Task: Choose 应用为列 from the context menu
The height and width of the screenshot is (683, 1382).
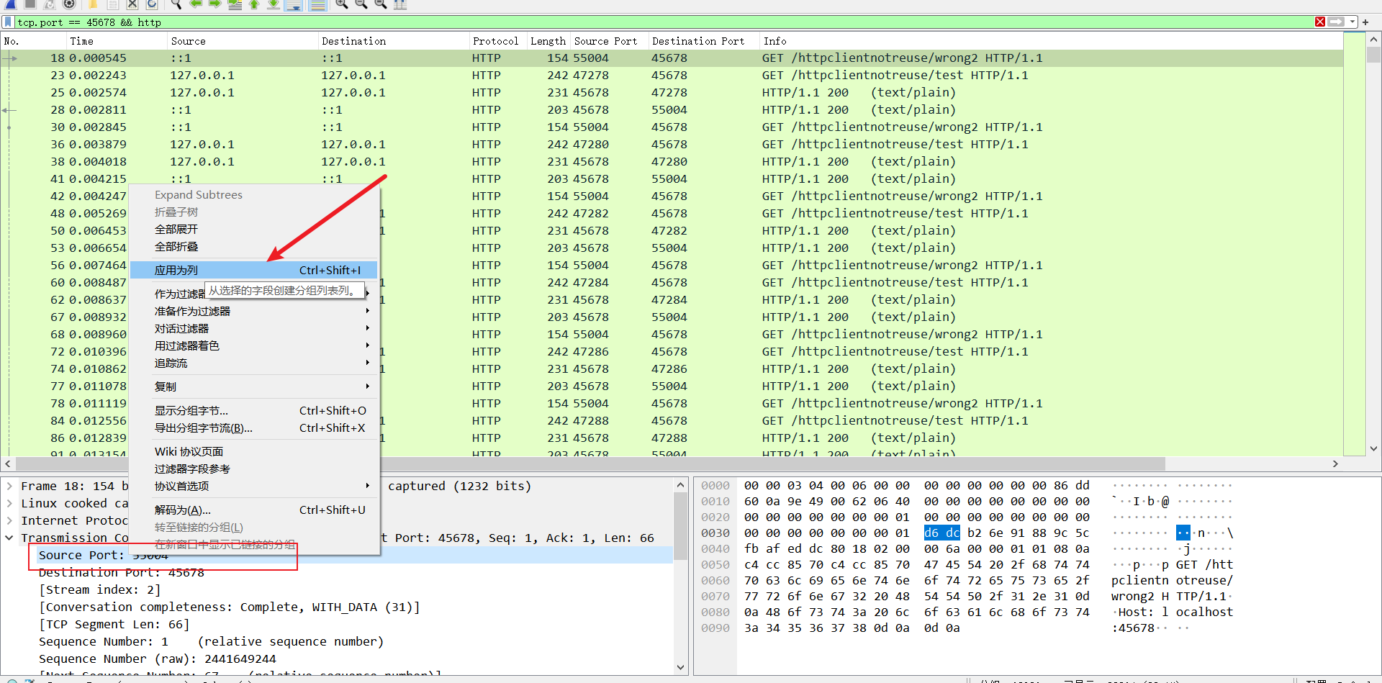Action: coord(176,270)
